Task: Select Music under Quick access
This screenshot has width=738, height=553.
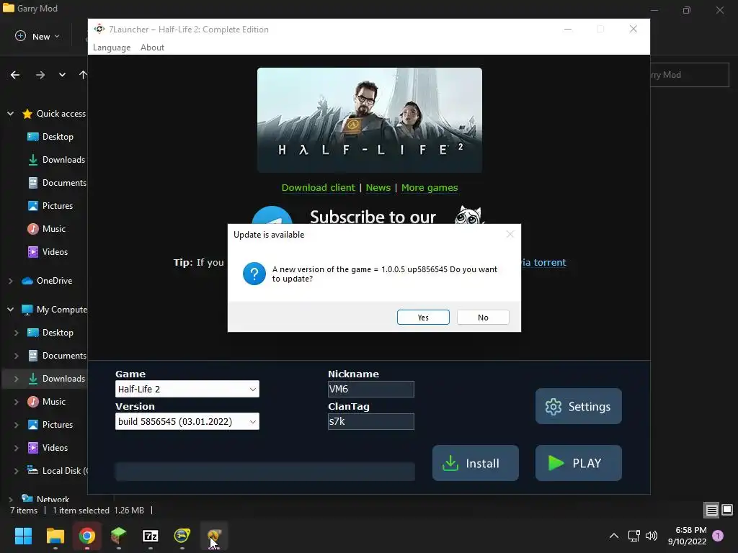Action: click(x=47, y=229)
